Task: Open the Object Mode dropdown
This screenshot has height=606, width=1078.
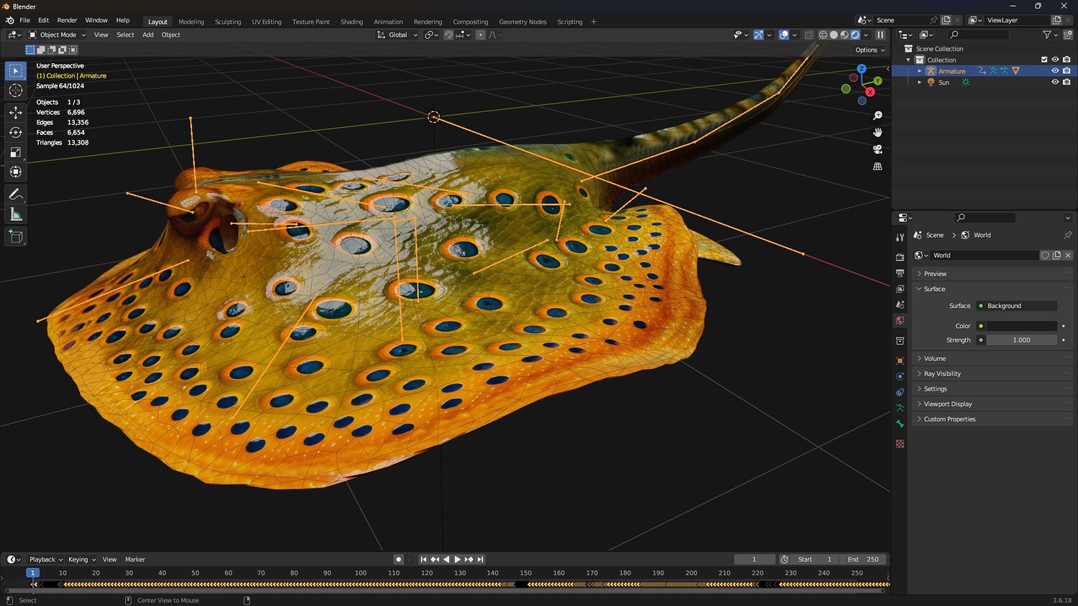Action: coord(57,34)
